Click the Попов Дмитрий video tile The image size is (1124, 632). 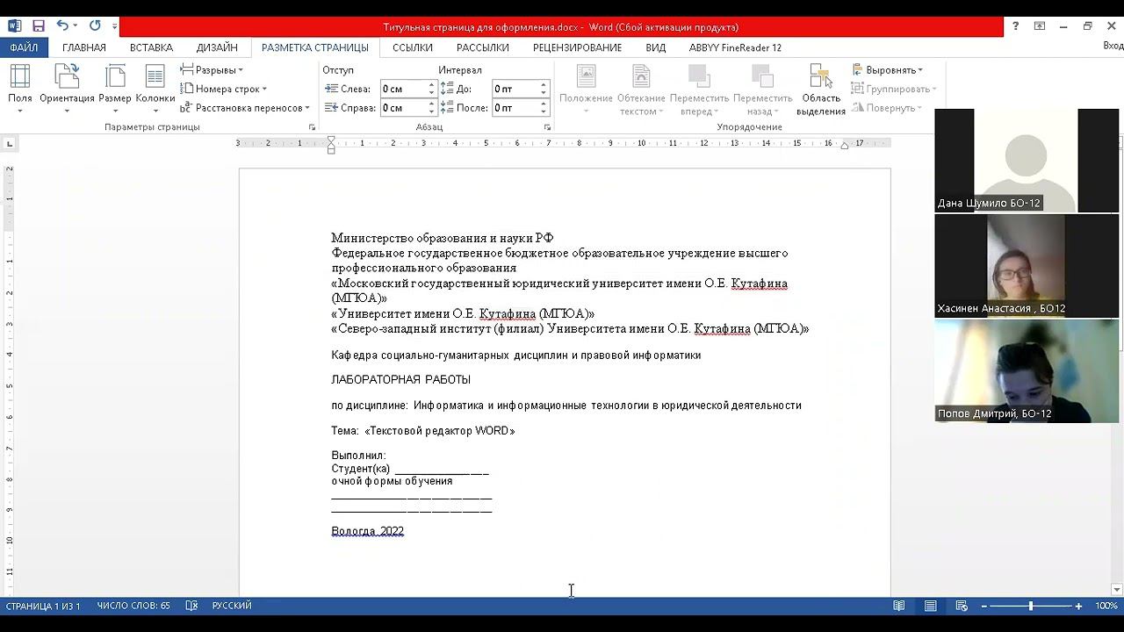tap(1027, 370)
